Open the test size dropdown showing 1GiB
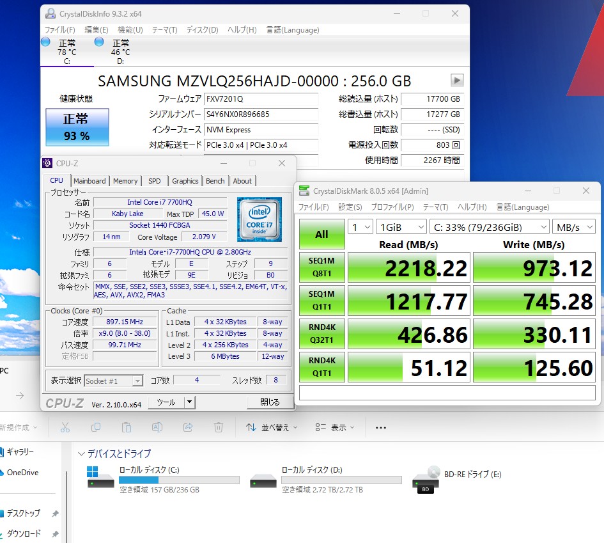This screenshot has width=604, height=543. (x=401, y=228)
